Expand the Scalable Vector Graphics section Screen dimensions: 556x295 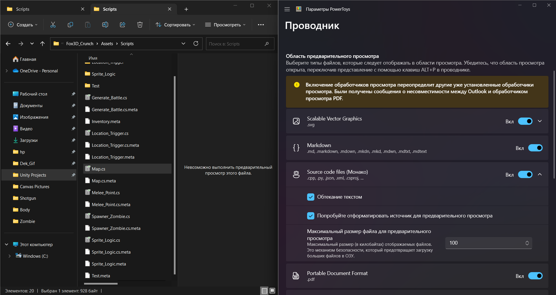click(x=539, y=121)
